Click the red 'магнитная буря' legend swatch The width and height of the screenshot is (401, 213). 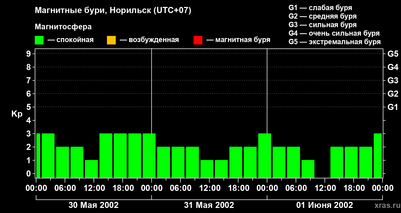pyautogui.click(x=198, y=40)
